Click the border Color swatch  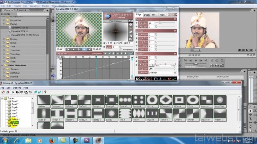point(150,65)
